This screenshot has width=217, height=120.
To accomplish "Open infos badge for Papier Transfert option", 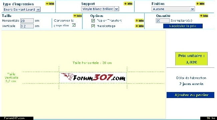I will pyautogui.click(x=140, y=21).
